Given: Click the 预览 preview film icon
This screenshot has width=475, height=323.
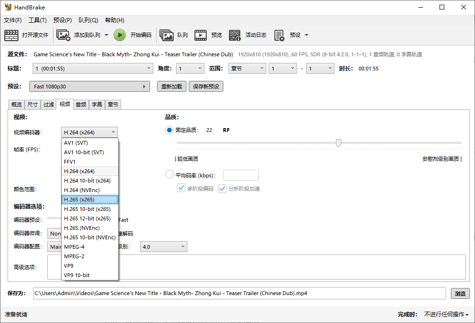Looking at the screenshot, I should point(201,35).
